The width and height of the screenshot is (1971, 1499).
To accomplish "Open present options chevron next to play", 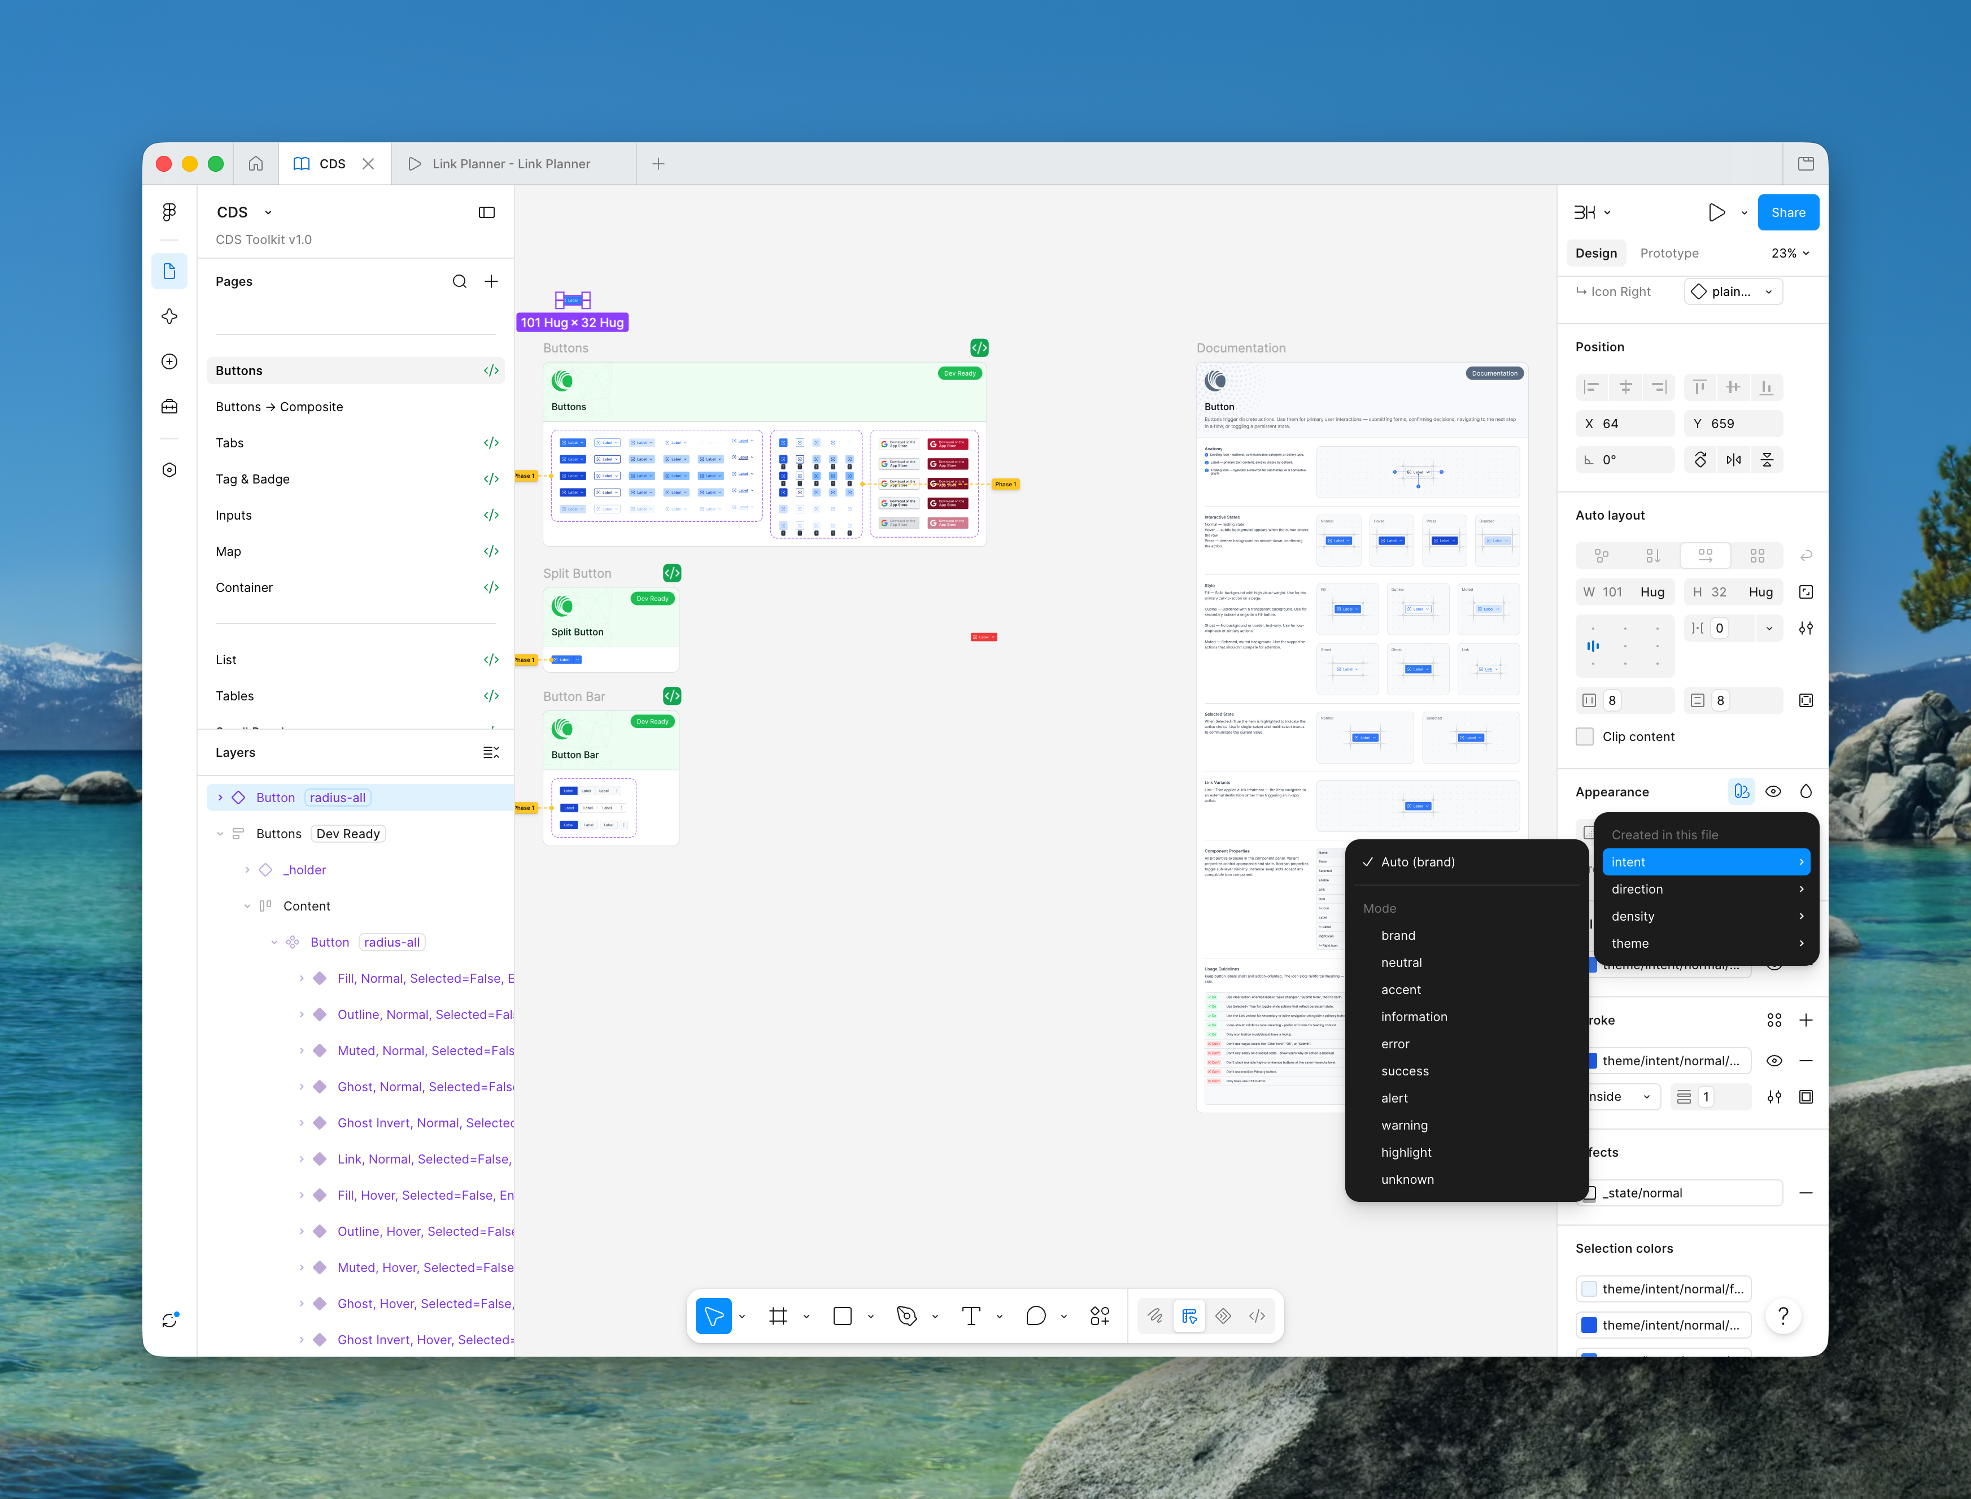I will click(x=1743, y=212).
